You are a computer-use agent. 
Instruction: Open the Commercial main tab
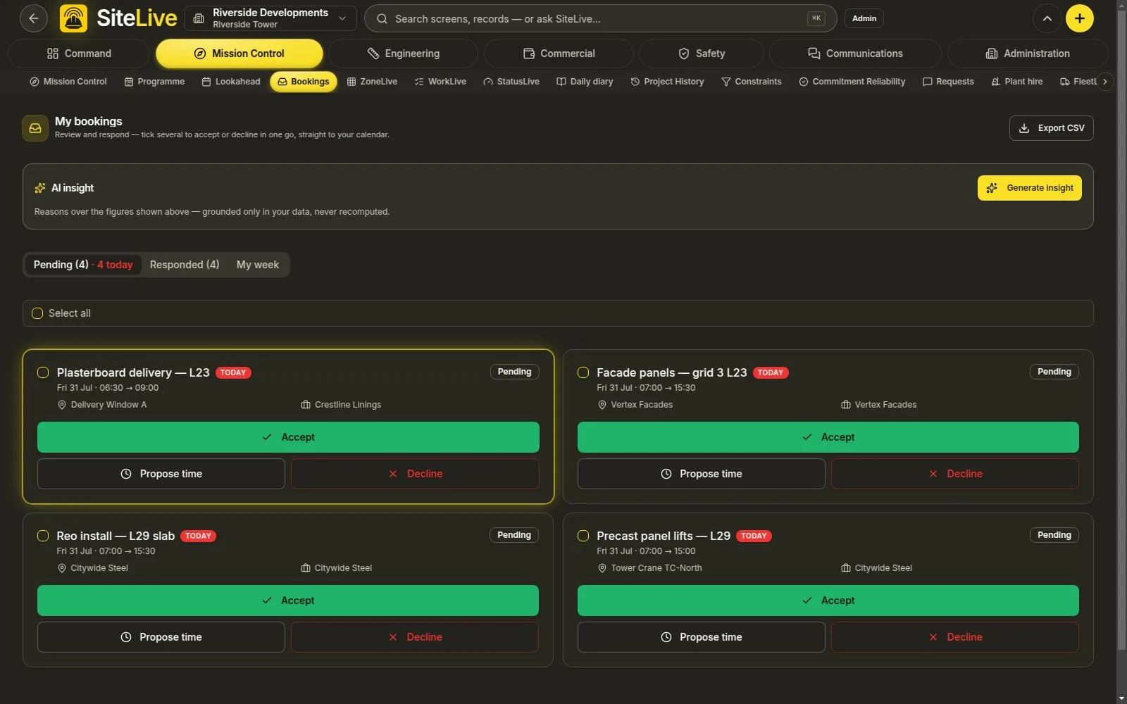point(559,54)
